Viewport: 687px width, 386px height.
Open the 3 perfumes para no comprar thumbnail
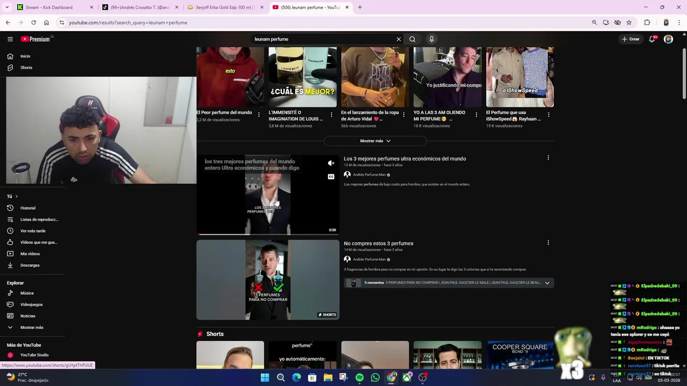(x=268, y=280)
